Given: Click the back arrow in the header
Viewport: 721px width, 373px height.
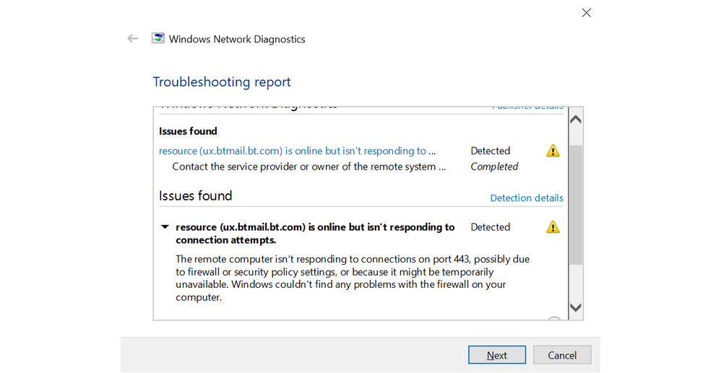Looking at the screenshot, I should tap(133, 39).
